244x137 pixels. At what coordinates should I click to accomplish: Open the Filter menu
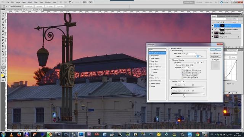point(35,2)
